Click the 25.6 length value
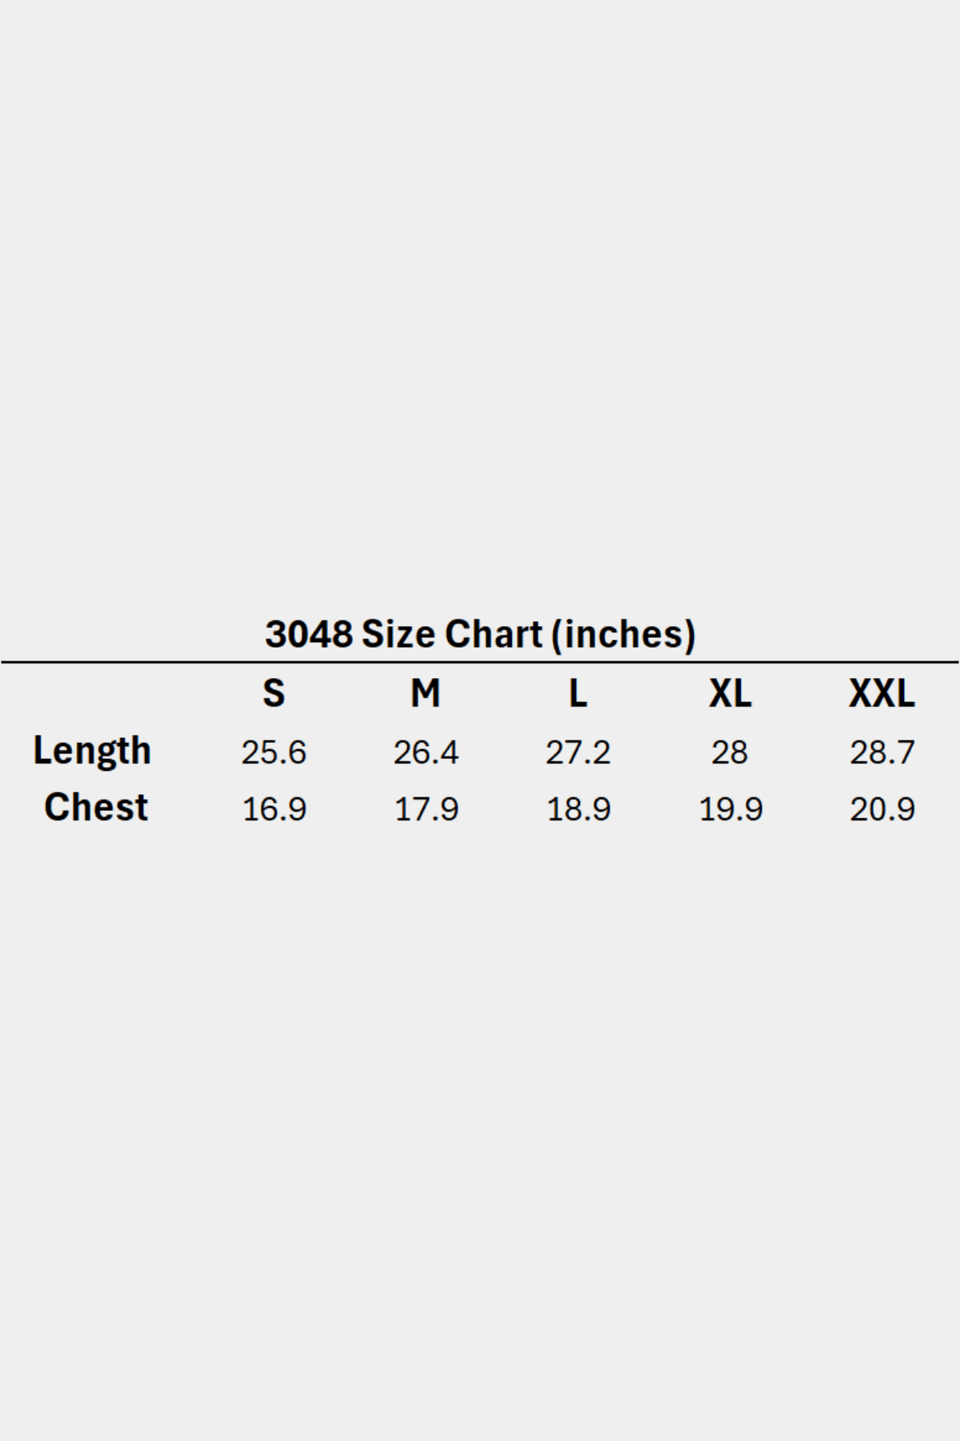The height and width of the screenshot is (1441, 960). tap(274, 753)
